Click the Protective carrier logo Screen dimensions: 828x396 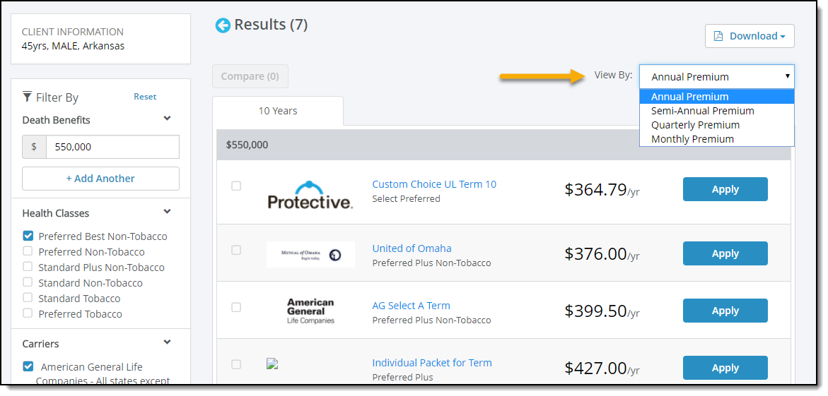(310, 195)
